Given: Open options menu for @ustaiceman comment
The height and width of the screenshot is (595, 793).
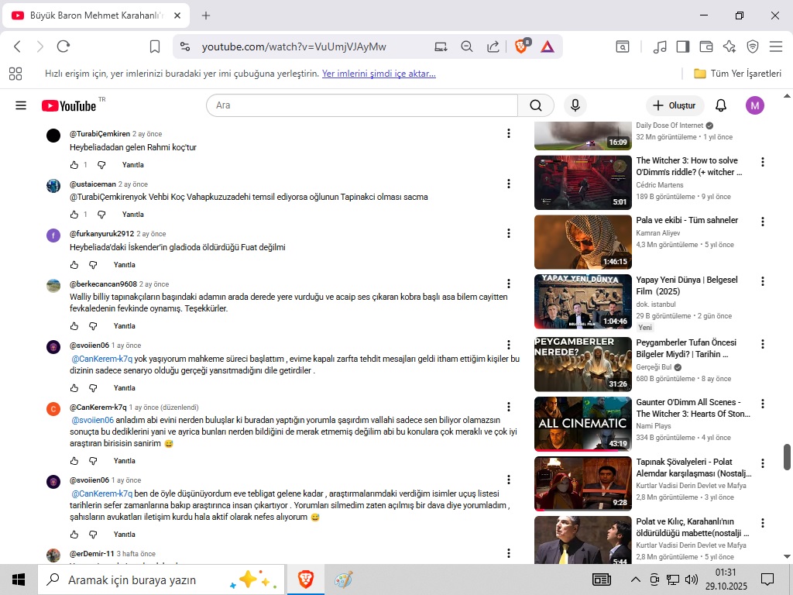Looking at the screenshot, I should (x=508, y=183).
